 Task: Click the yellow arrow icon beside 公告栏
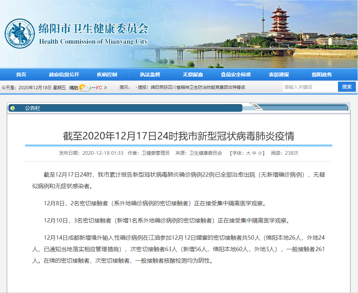(x=13, y=108)
